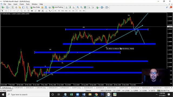Switch to bar chart display
Viewport: 173px width, 97px height.
click(x=66, y=7)
